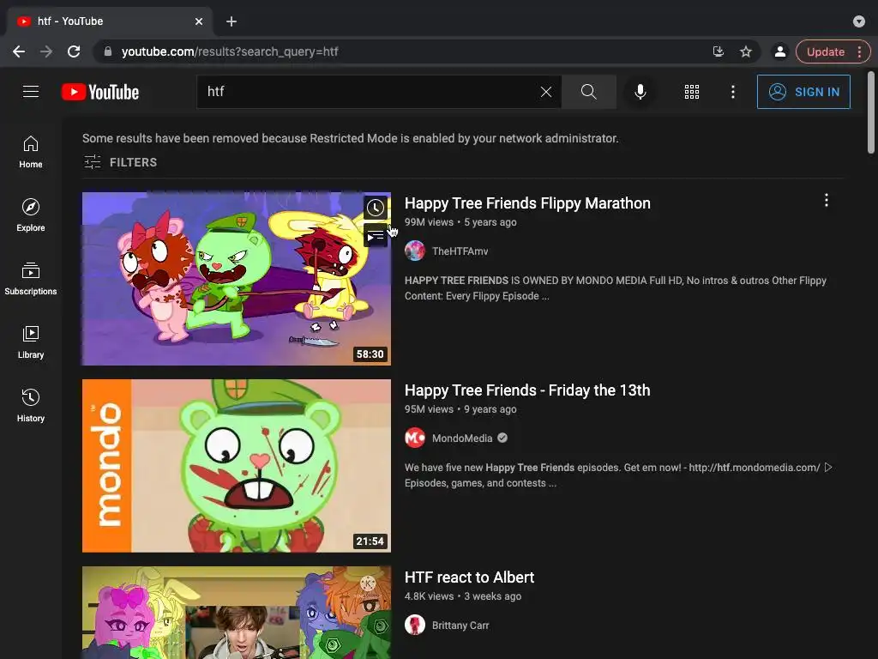Click the Flippy Marathon description text

pyautogui.click(x=616, y=288)
